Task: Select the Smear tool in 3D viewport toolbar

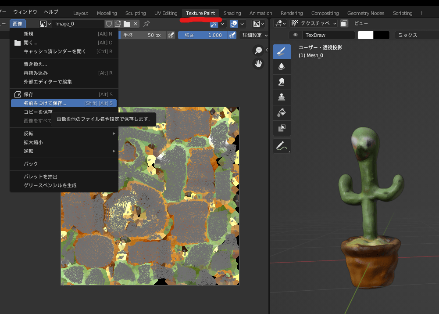Action: tap(282, 82)
